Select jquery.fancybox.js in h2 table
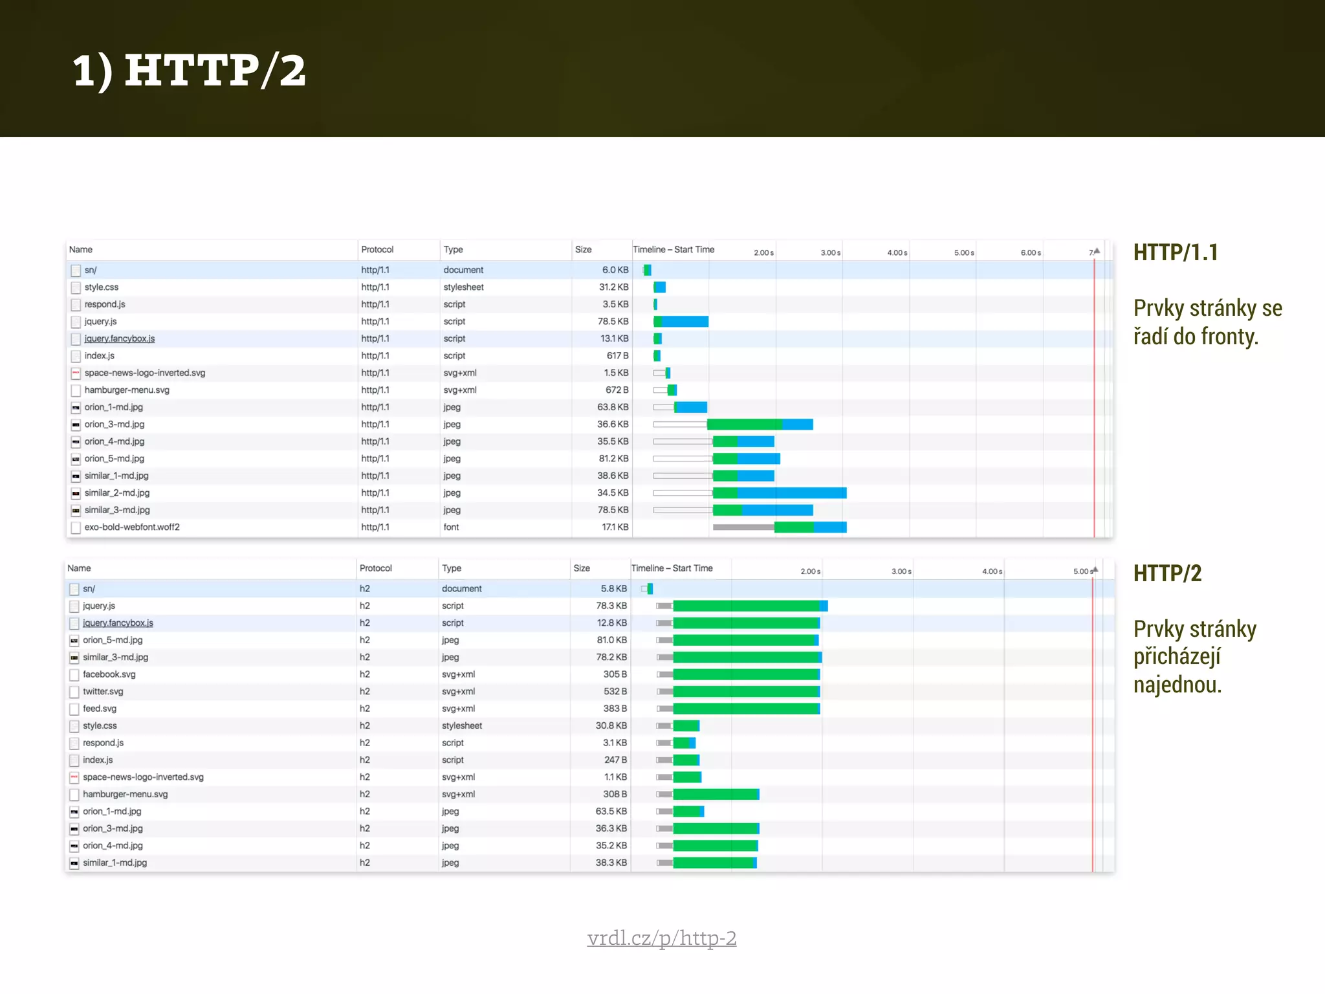 [118, 623]
